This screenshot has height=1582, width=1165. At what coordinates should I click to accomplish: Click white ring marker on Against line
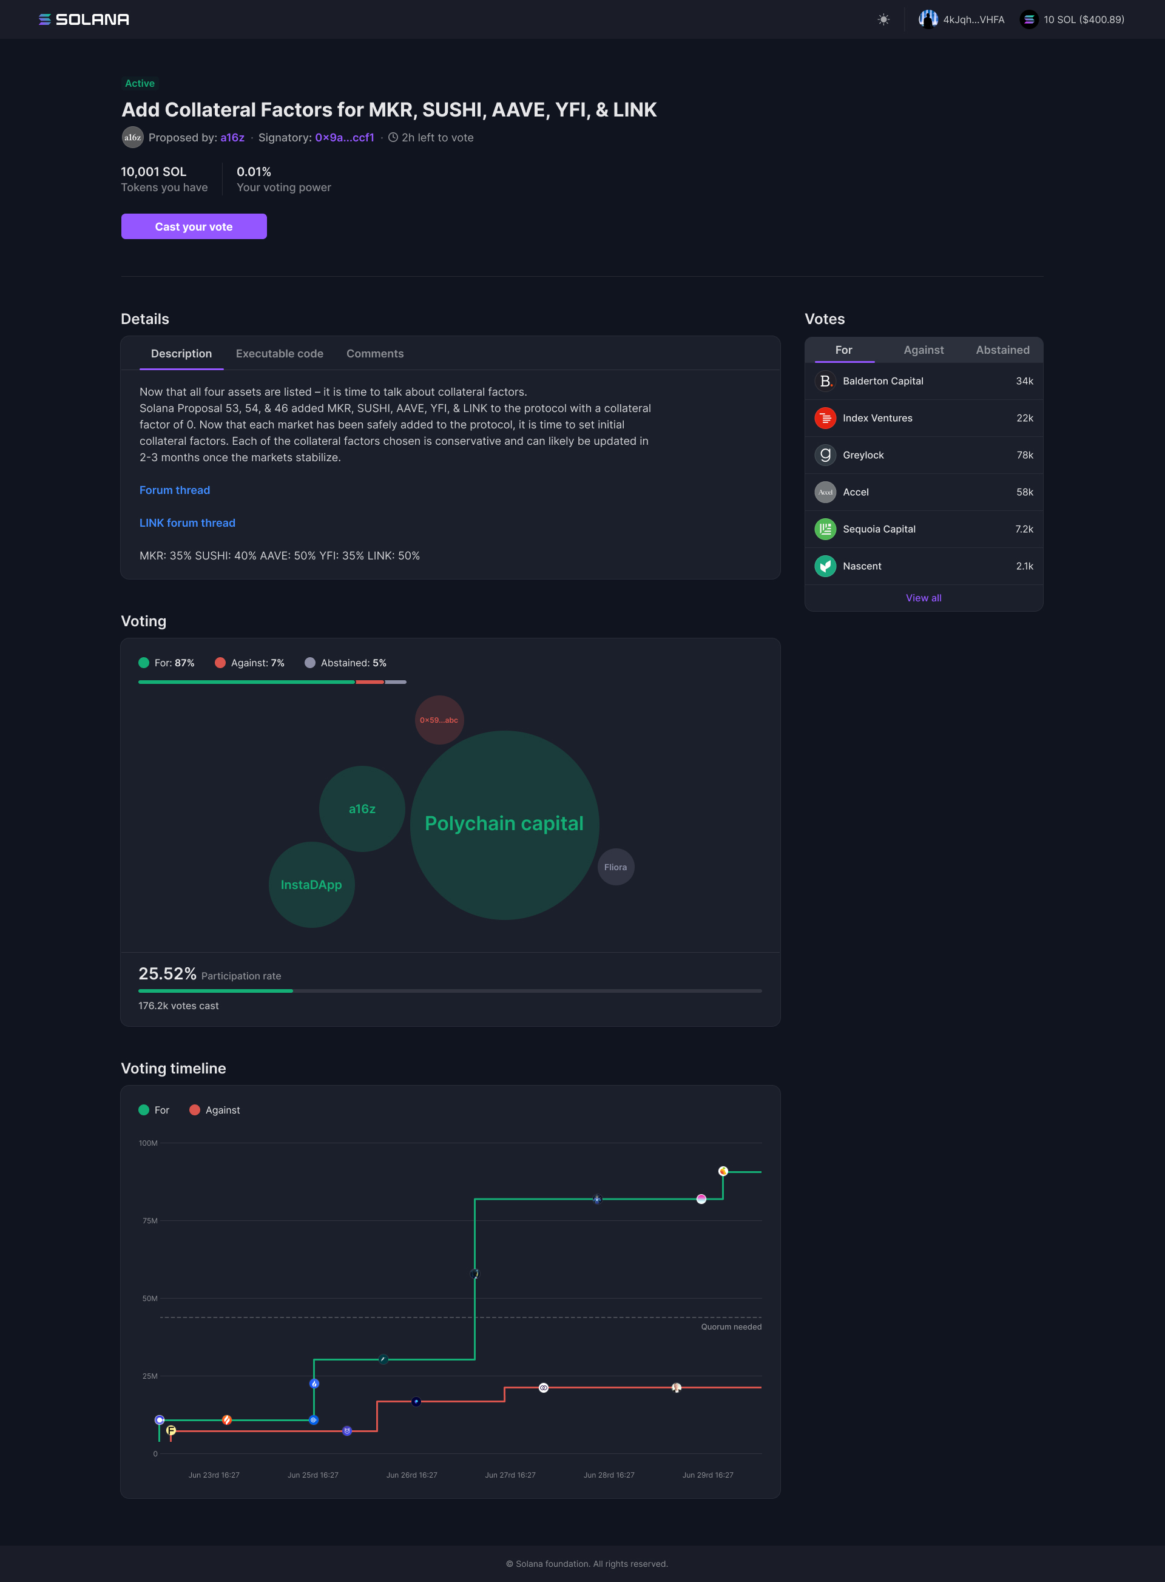(543, 1387)
